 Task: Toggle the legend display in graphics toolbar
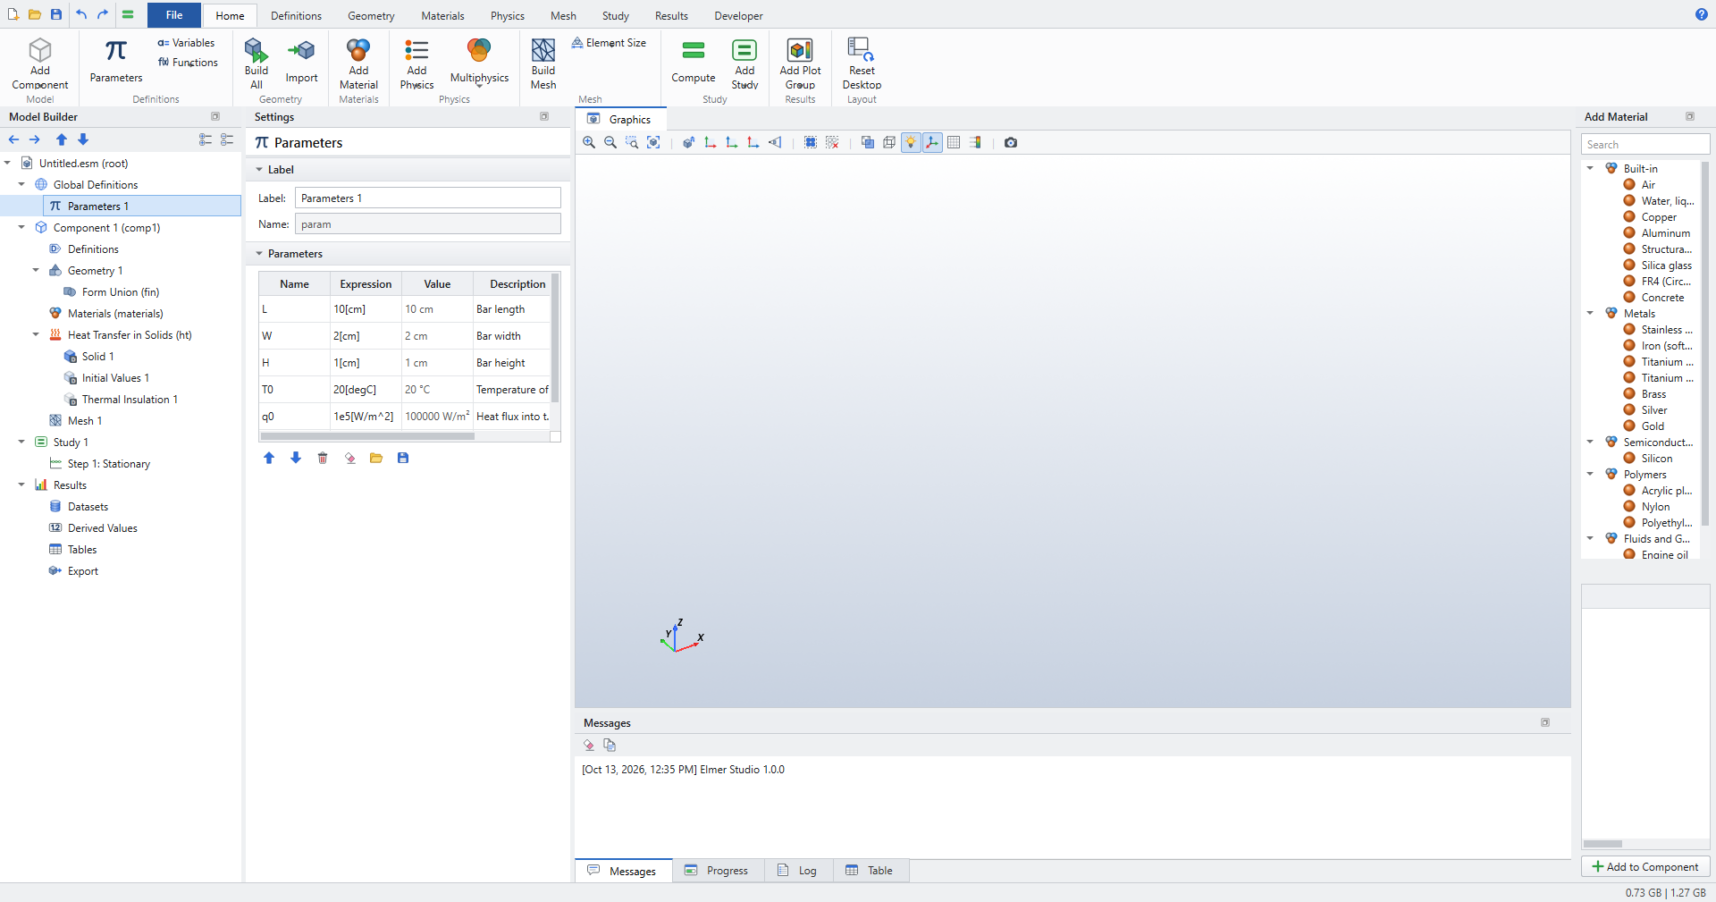tap(975, 142)
